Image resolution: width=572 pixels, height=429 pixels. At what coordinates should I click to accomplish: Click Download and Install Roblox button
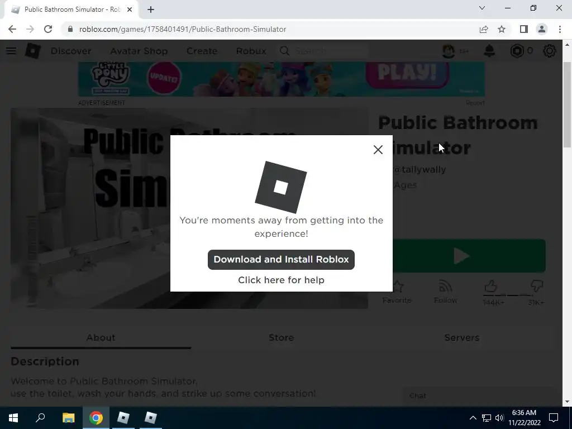coord(281,260)
